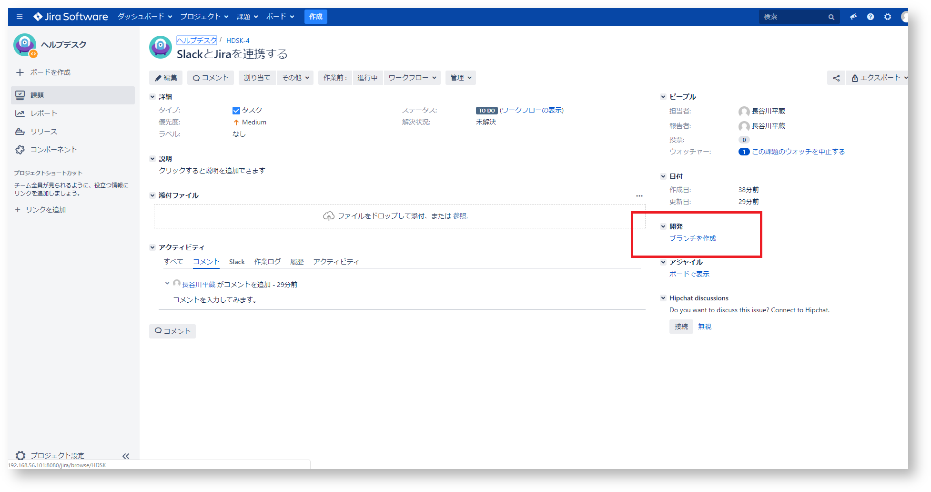Click the bottom コメント button
Image resolution: width=931 pixels, height=492 pixels.
tap(172, 331)
